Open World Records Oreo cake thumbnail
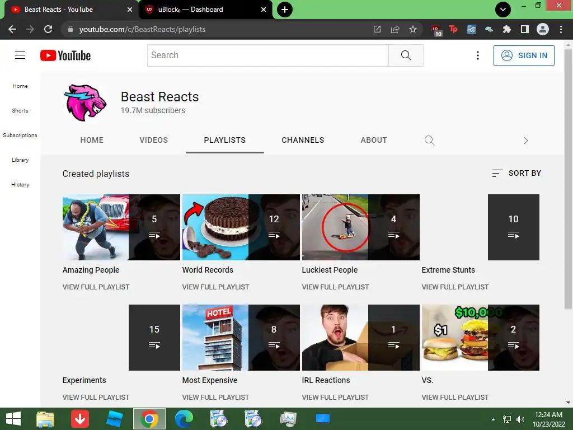The height and width of the screenshot is (430, 573). 241,227
